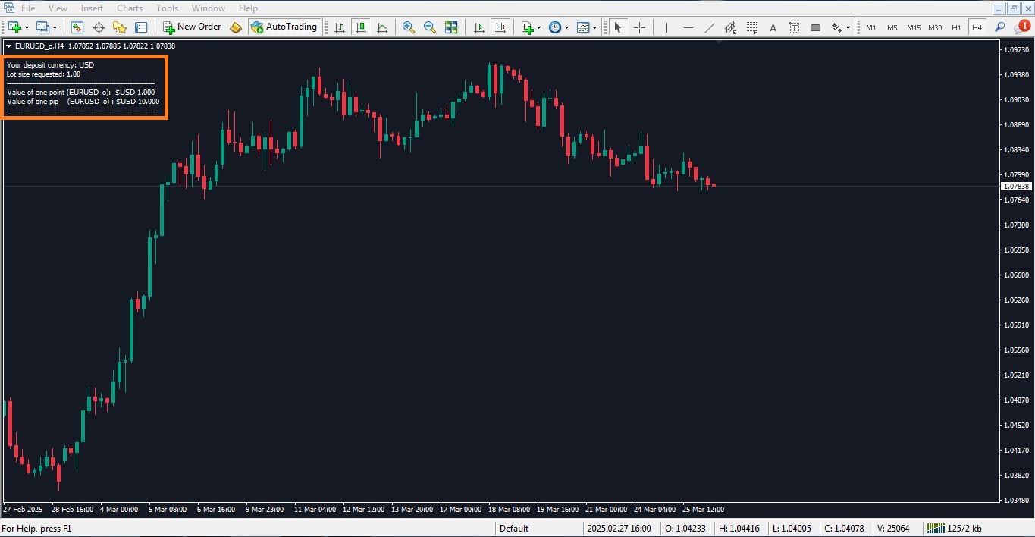Screen dimensions: 1035x537
Task: Open the Market Watch window
Action: [x=77, y=27]
